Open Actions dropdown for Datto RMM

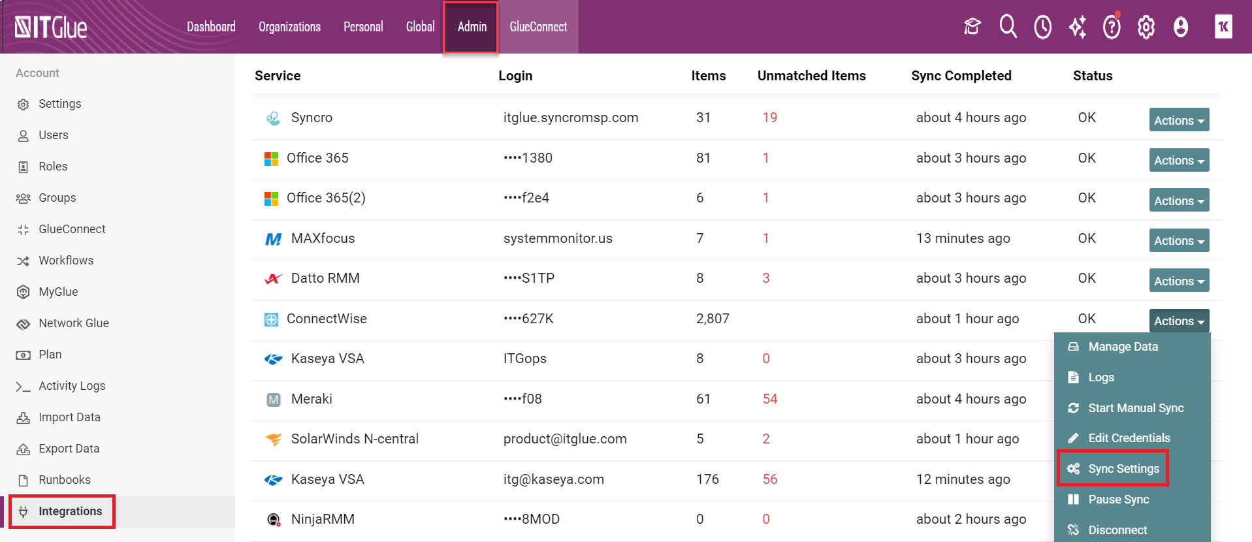(1179, 281)
